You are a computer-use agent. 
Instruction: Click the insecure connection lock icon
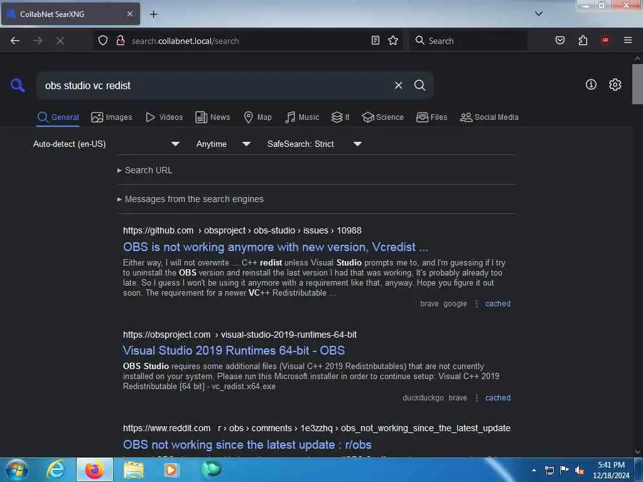pyautogui.click(x=121, y=40)
